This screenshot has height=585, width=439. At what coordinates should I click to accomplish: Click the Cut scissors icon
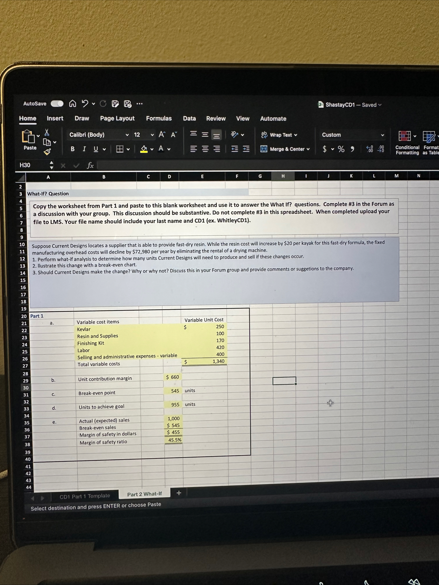47,132
